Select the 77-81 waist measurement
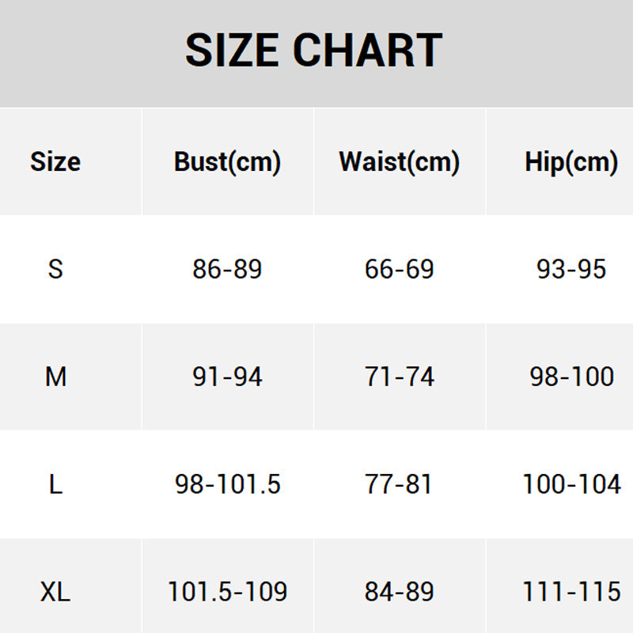This screenshot has width=633, height=633. coord(399,484)
